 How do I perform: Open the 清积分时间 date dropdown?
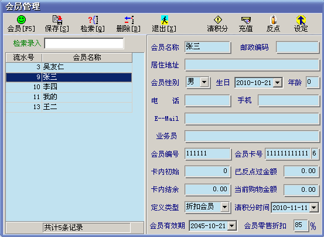[x=314, y=208]
